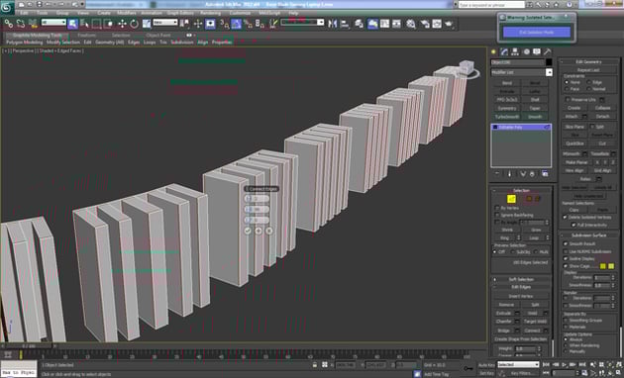This screenshot has height=378, width=624.
Task: Cancel the Connect Edges caddy
Action: [x=269, y=231]
